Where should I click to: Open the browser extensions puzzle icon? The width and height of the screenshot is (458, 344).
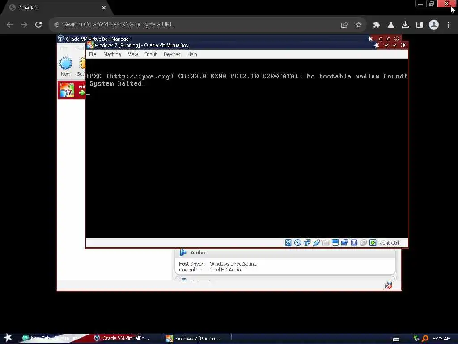377,25
